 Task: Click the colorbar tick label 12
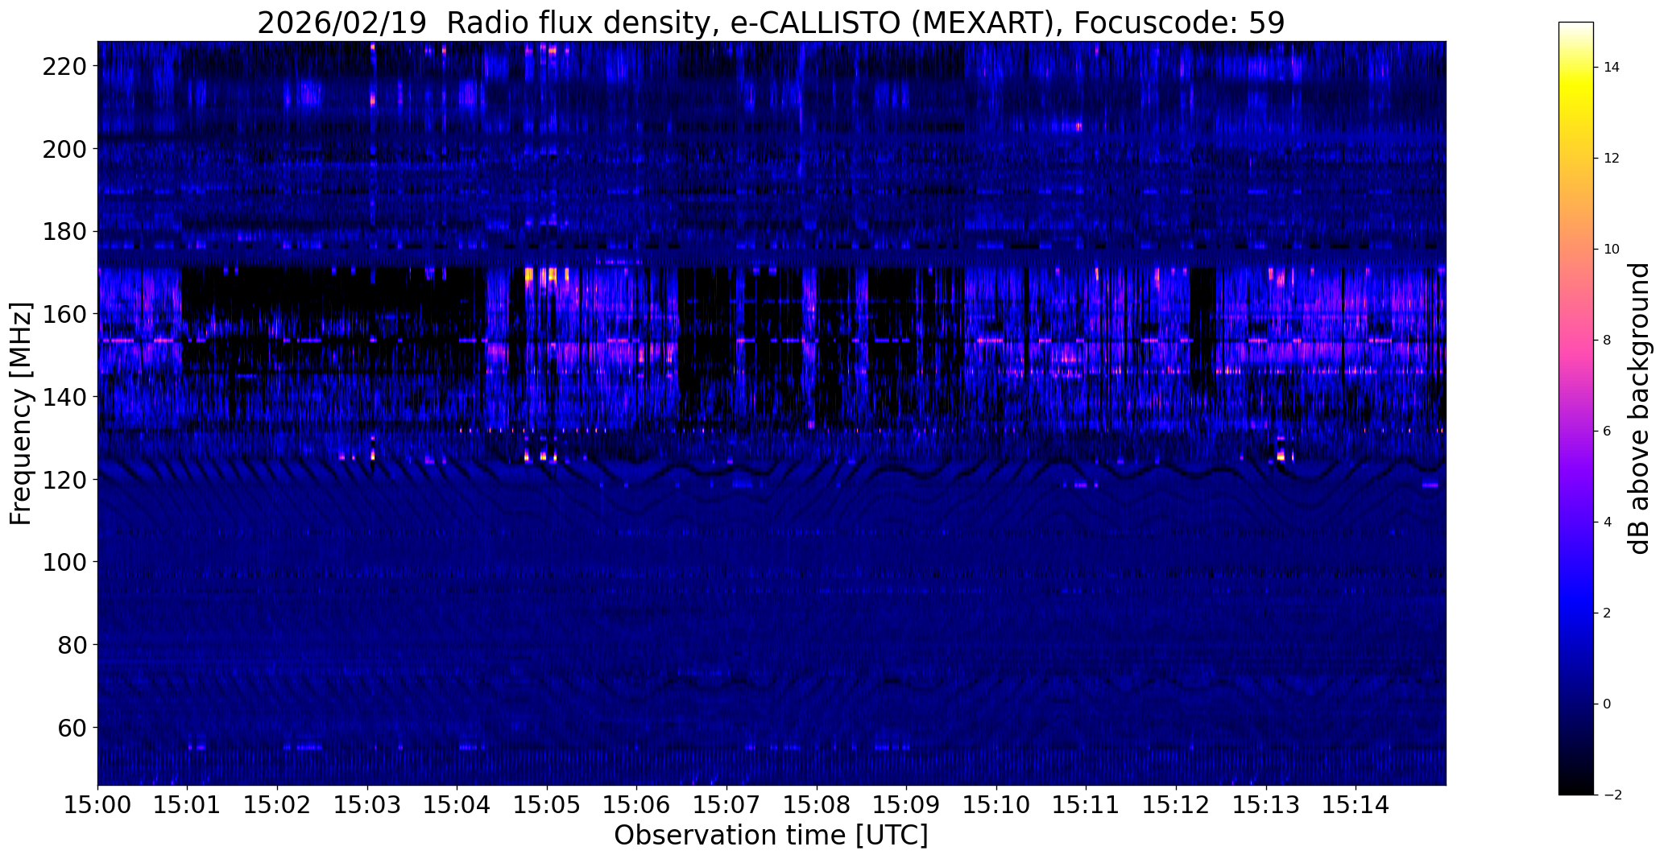(1612, 159)
